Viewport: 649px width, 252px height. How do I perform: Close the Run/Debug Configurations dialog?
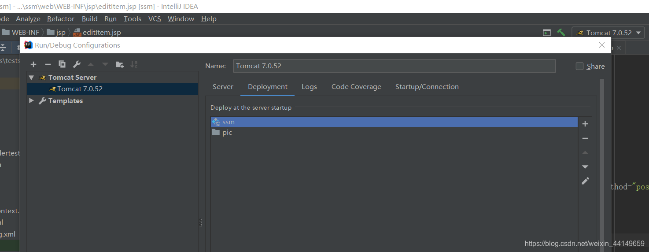pos(602,45)
